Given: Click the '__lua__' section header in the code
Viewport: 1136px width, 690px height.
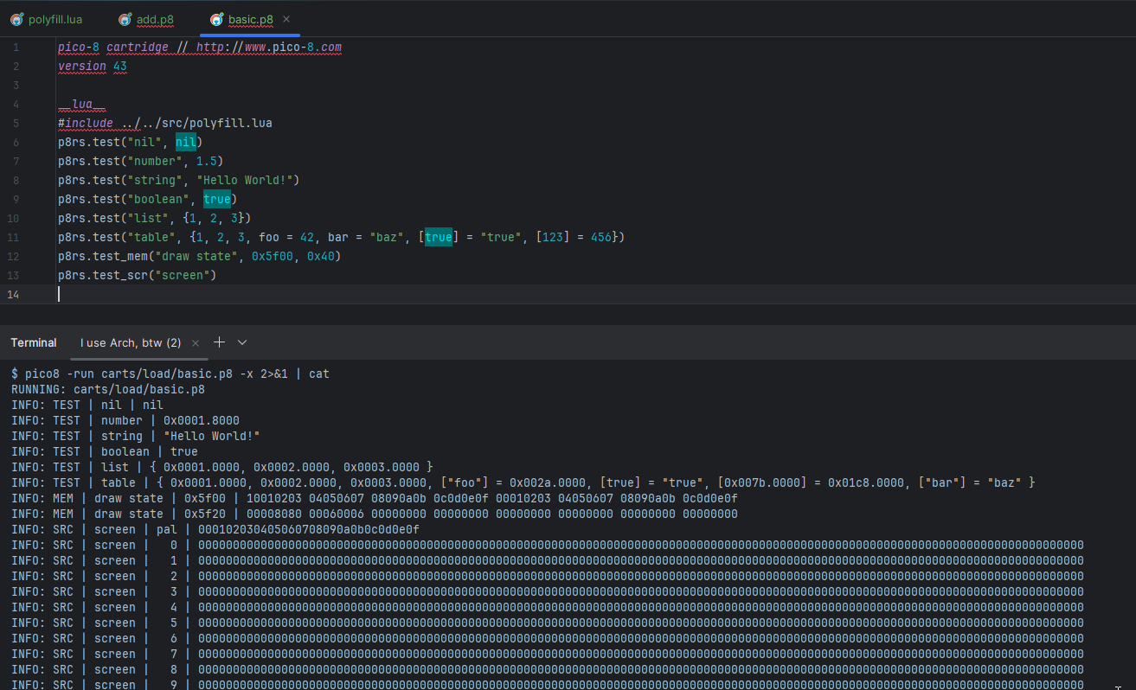Looking at the screenshot, I should [82, 104].
